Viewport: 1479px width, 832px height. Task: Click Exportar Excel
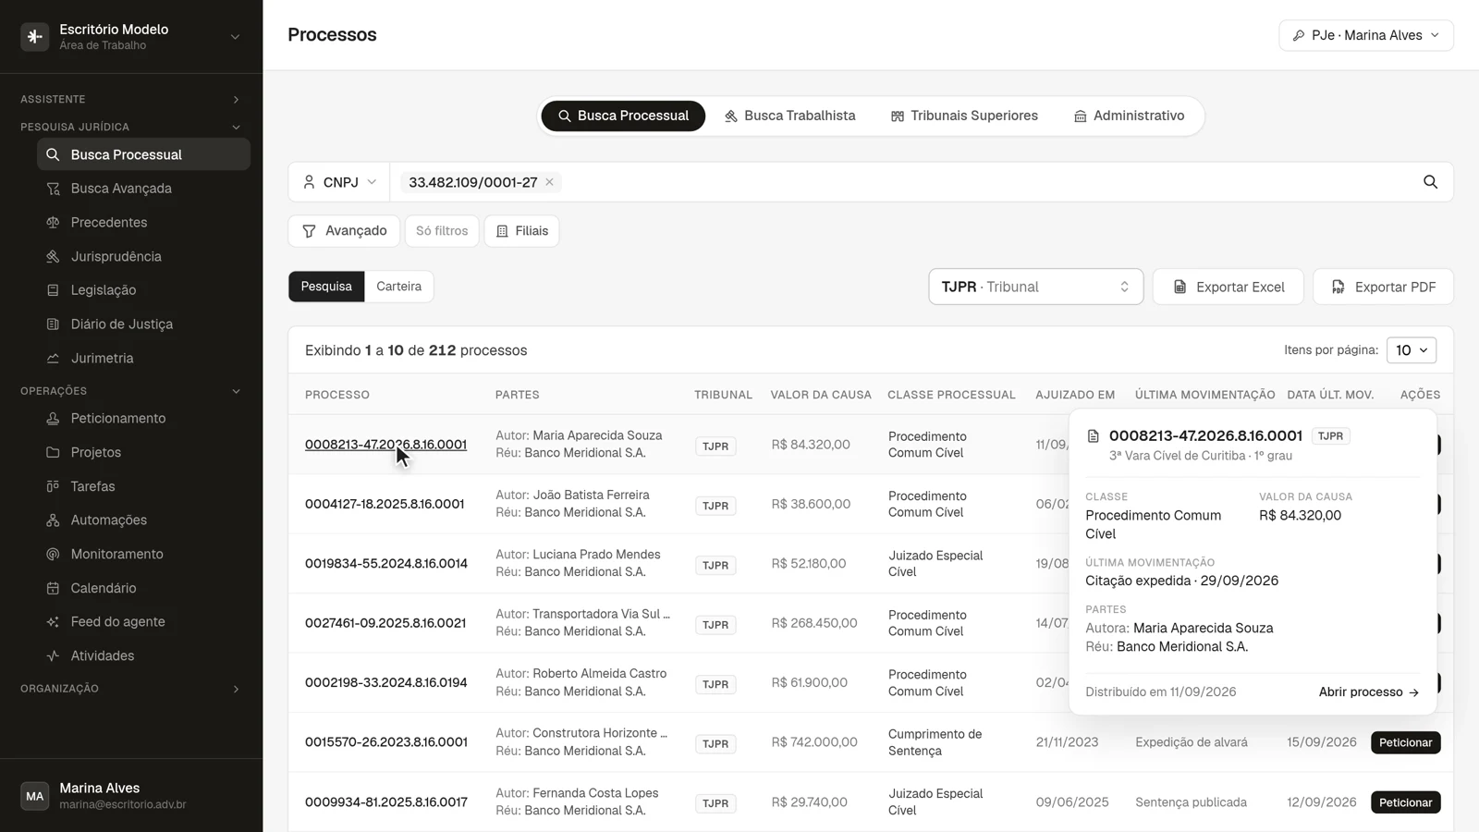1228,287
